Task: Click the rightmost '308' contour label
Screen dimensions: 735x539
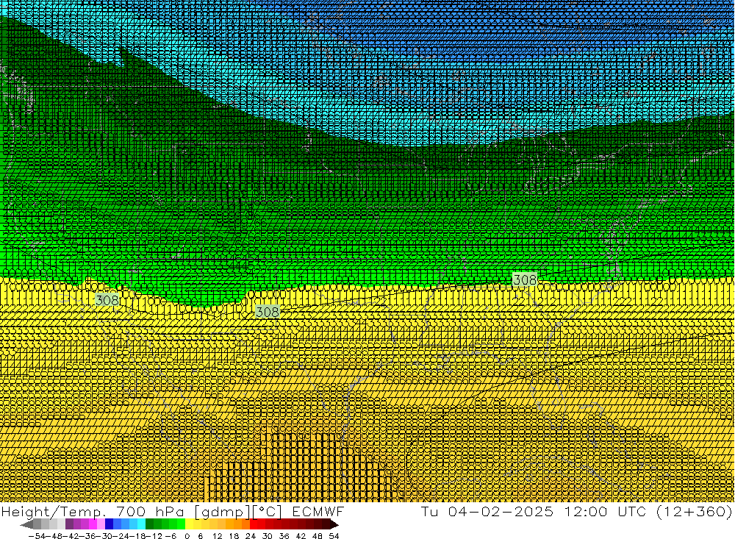Action: pyautogui.click(x=525, y=280)
